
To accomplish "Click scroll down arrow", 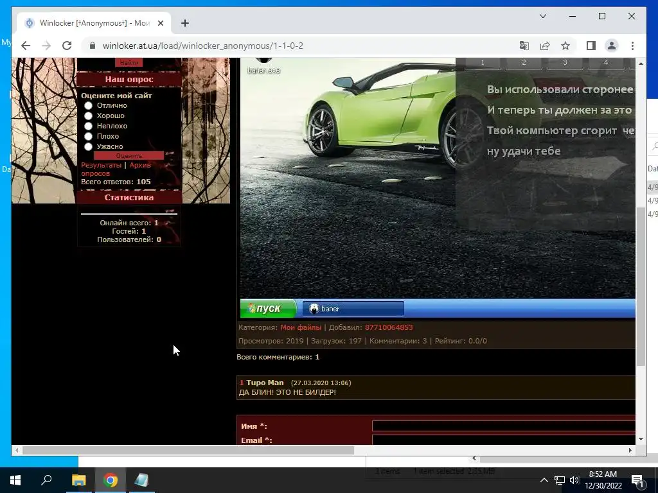I will (641, 439).
